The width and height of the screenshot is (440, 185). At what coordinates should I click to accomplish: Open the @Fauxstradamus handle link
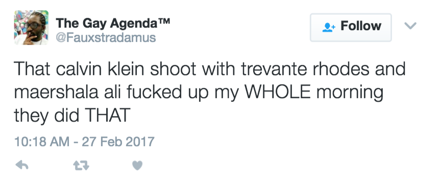tap(106, 37)
